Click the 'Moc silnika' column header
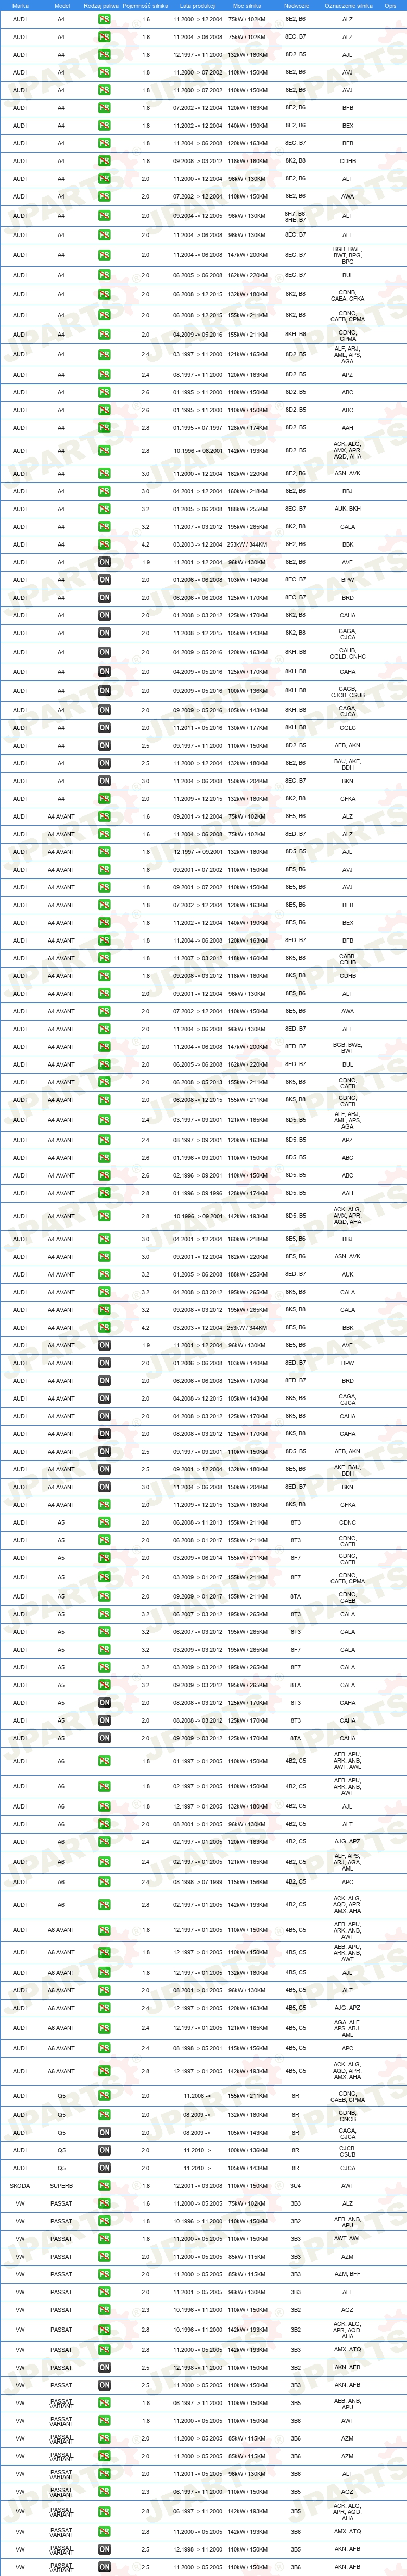Image resolution: width=407 pixels, height=2576 pixels. 247,5
